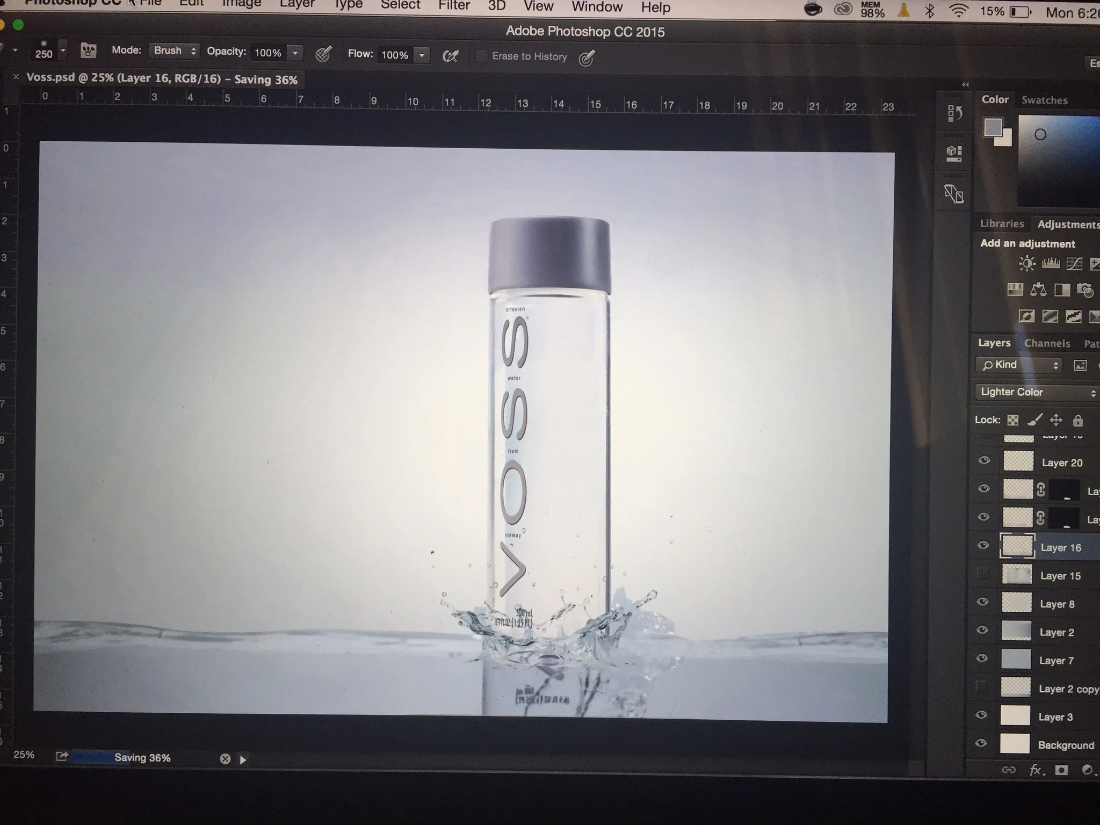This screenshot has width=1100, height=825.
Task: Enable Erase to History checkbox
Action: 481,56
